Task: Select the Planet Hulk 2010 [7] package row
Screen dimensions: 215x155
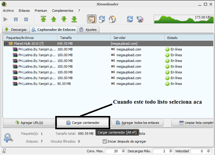Action: (x=108, y=44)
